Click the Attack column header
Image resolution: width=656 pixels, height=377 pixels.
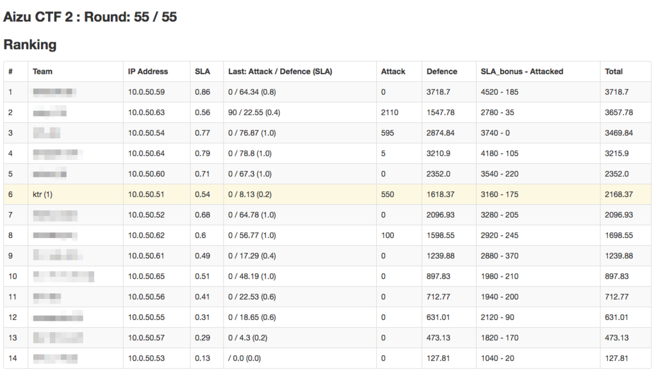click(x=393, y=72)
